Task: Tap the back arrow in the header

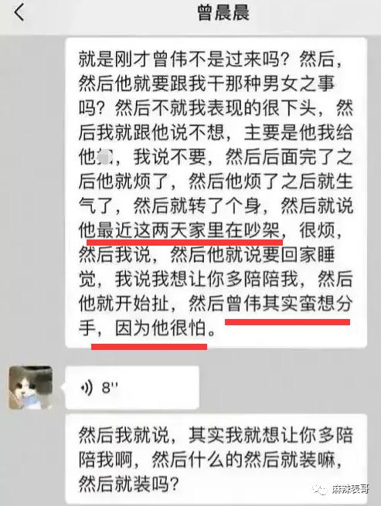Action: pos(19,13)
